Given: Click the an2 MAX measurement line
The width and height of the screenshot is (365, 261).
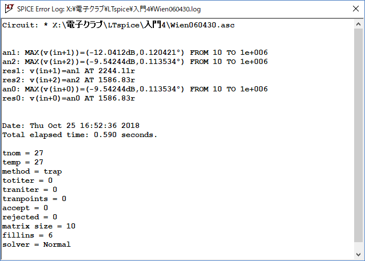Looking at the screenshot, I should coord(135,62).
